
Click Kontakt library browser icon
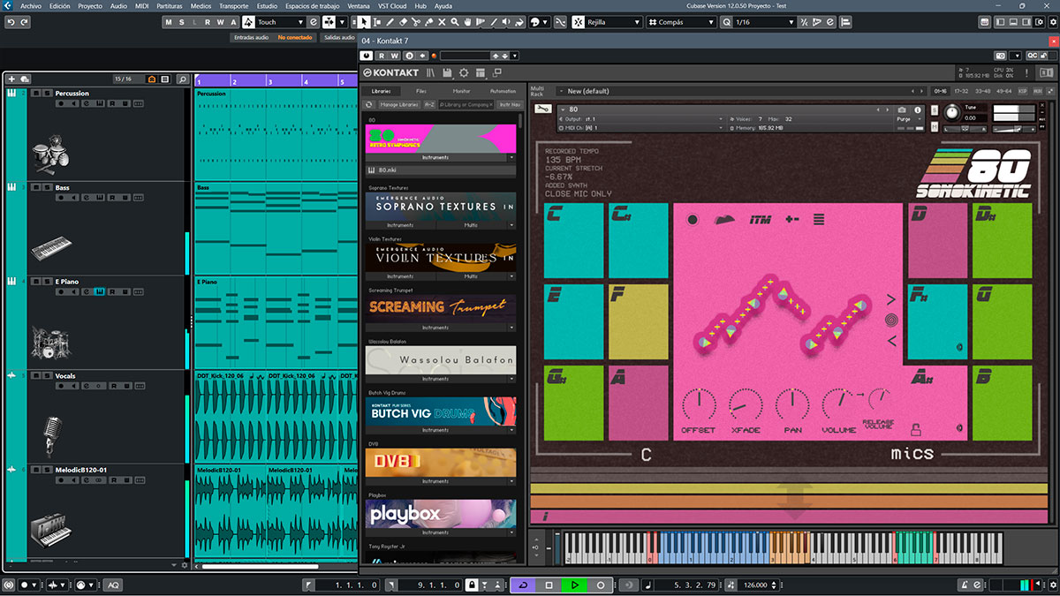(430, 72)
